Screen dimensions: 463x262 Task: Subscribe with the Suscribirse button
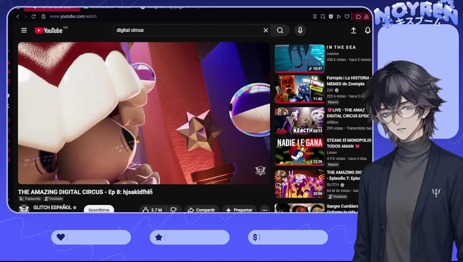(99, 210)
